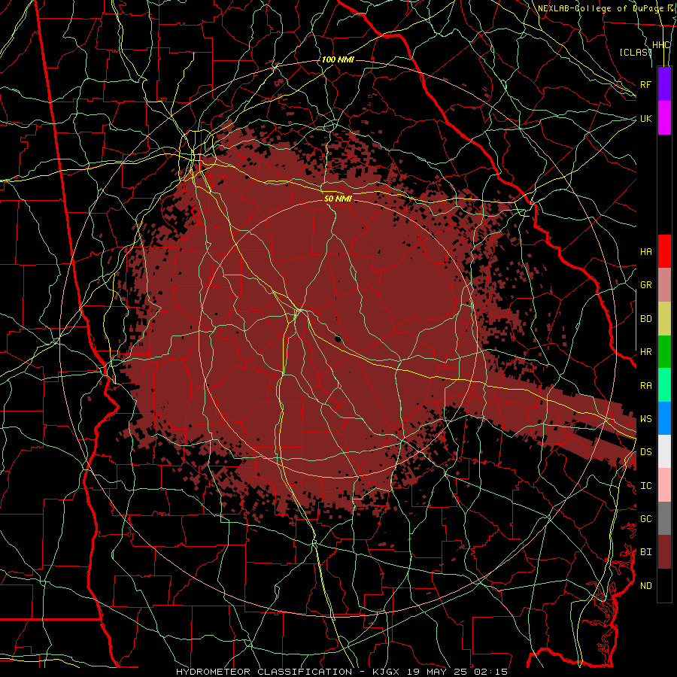Click the red HA legend swatch

[664, 251]
